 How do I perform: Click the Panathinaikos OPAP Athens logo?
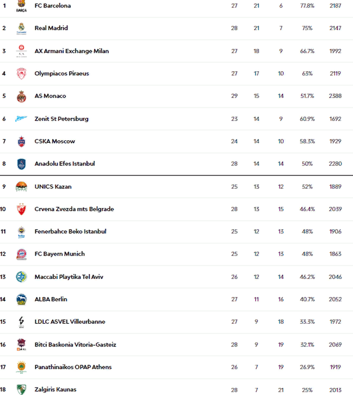click(x=21, y=367)
